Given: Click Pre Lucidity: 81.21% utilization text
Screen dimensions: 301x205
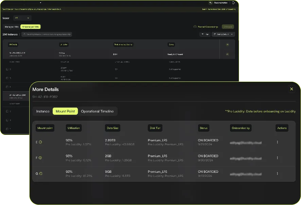Looking at the screenshot, I should point(79,176).
